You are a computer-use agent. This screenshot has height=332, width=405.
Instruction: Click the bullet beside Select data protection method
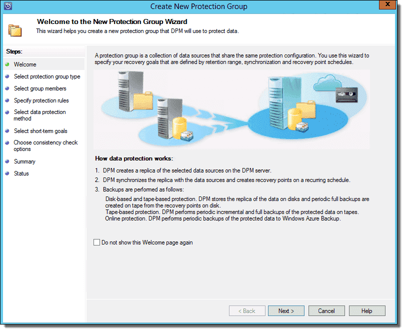point(7,112)
